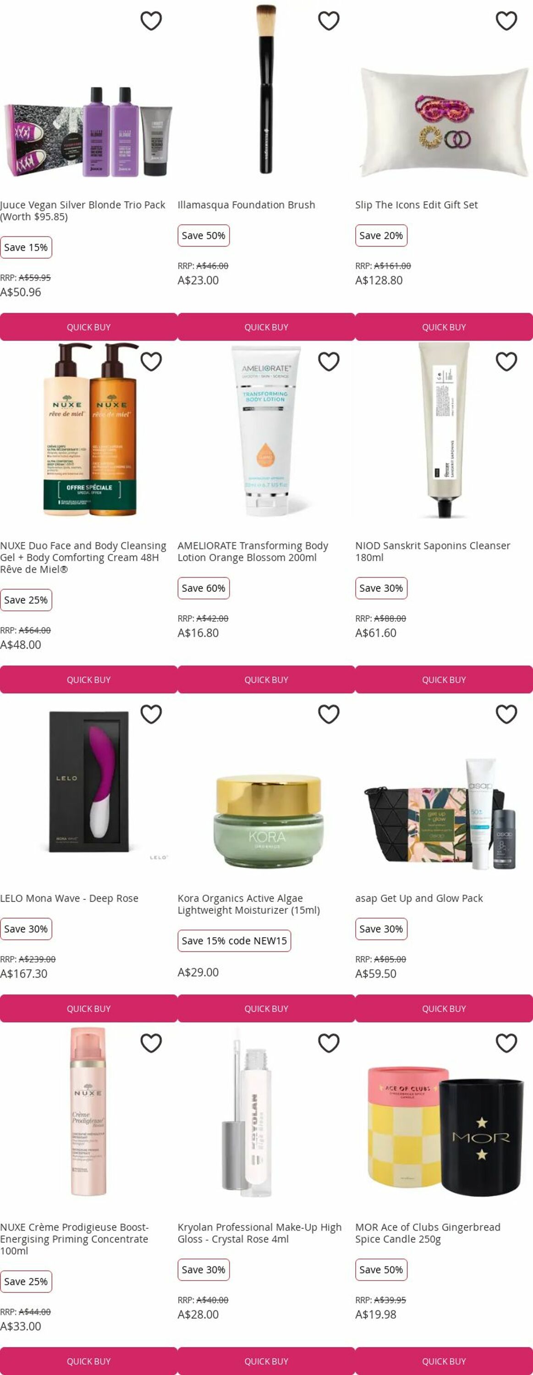
Task: Heart the Kryolan High Gloss Crystal Rose
Action: tap(329, 1043)
